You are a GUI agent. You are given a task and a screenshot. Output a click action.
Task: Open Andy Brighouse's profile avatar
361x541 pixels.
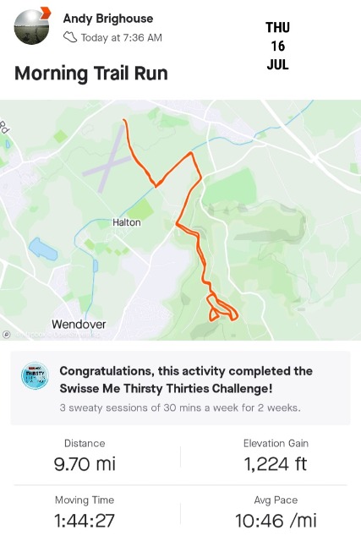click(x=30, y=27)
